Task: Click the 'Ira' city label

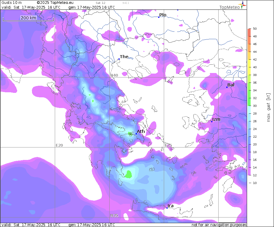Action: point(171,206)
